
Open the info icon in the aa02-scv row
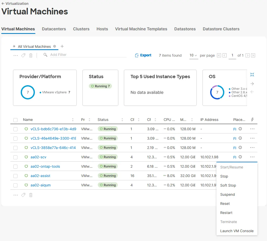(240, 157)
